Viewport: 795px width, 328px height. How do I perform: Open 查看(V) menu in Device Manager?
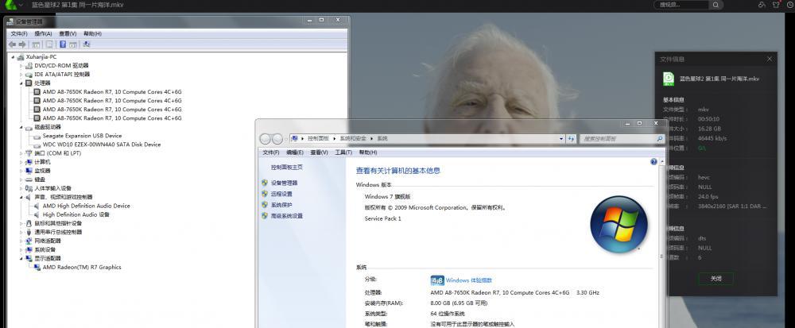(68, 33)
